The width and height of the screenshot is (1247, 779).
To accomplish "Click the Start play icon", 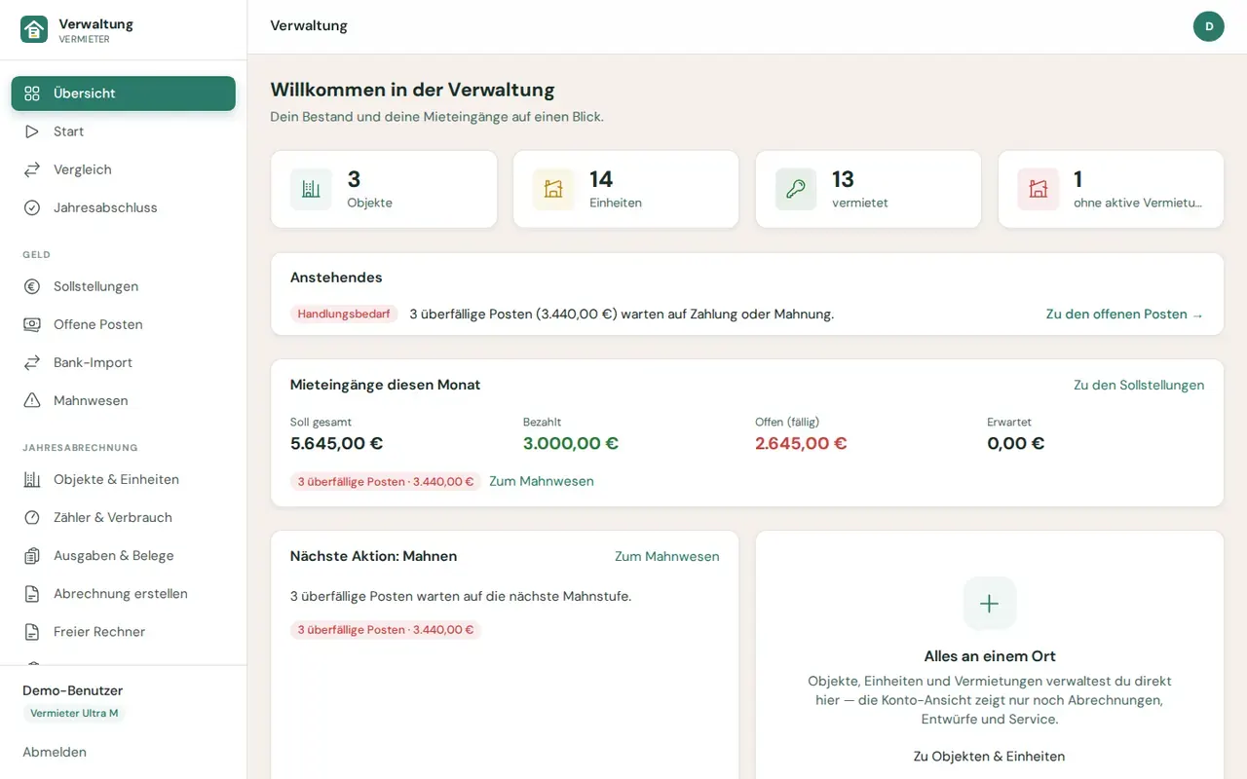I will 32,131.
